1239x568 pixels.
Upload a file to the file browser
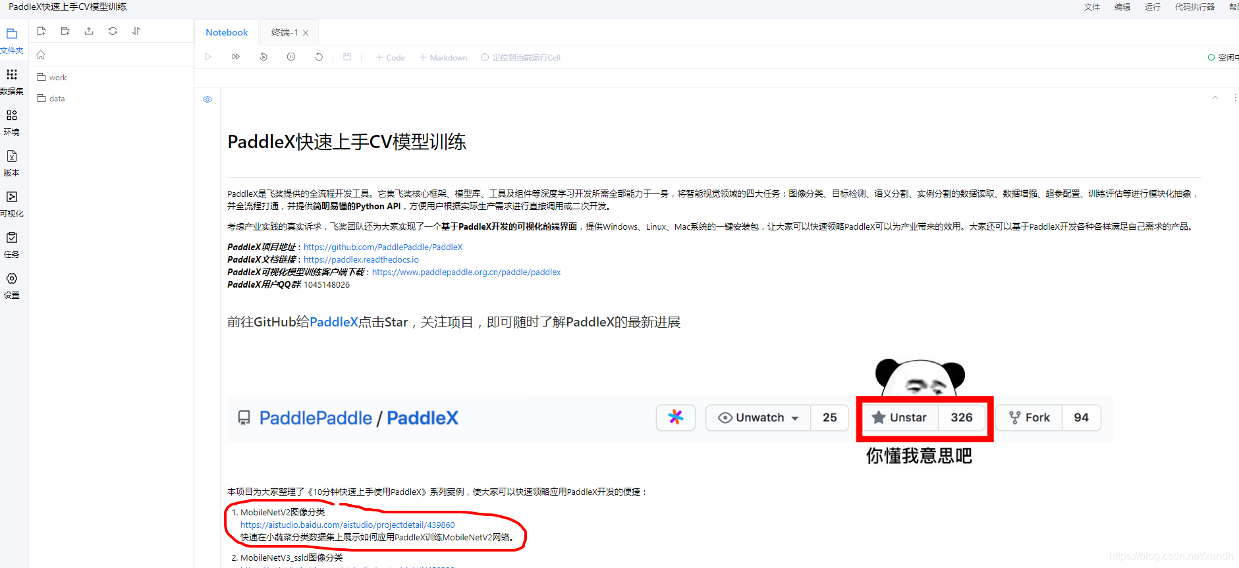point(89,31)
